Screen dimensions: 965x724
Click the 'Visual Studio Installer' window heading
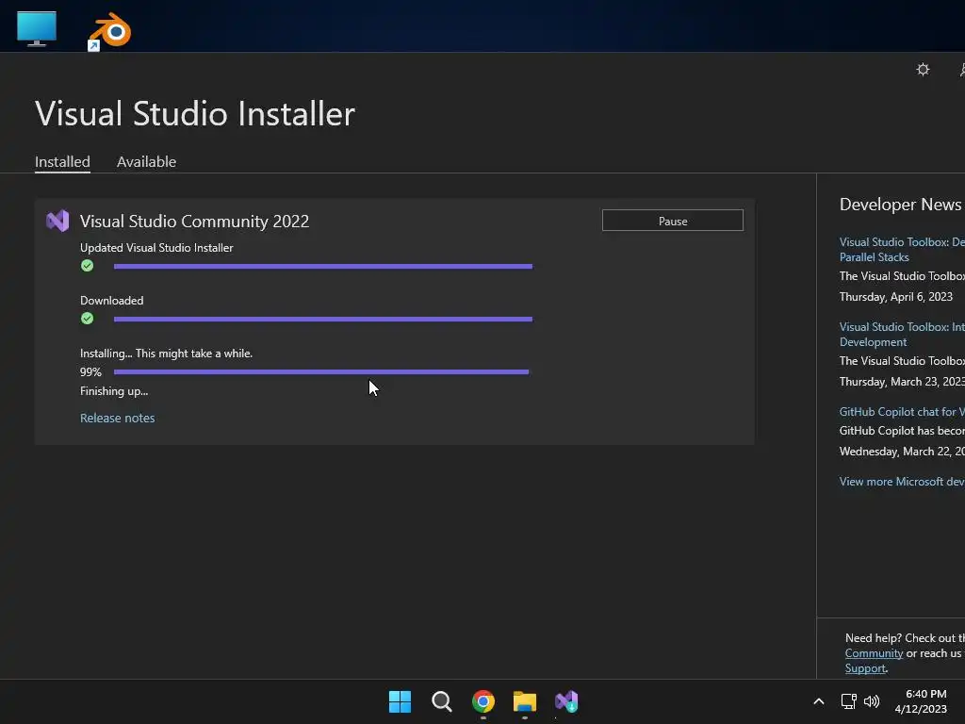(x=195, y=114)
